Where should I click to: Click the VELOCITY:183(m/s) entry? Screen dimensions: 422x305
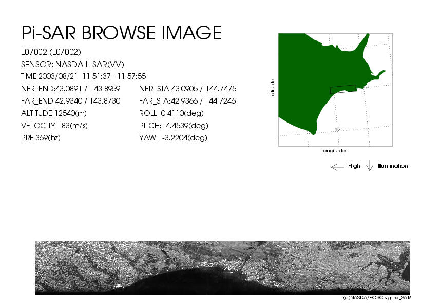54,126
